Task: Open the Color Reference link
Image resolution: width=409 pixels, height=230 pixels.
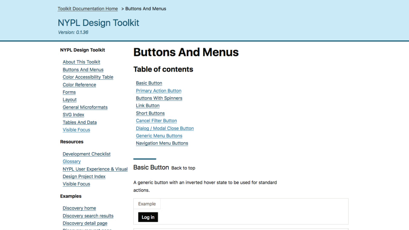Action: 79,85
